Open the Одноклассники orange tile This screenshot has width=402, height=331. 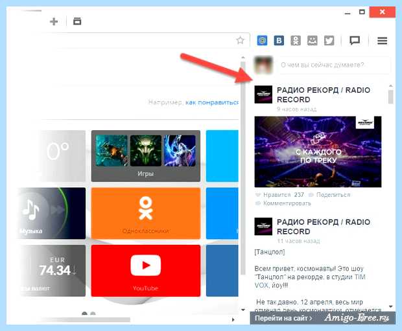pyautogui.click(x=146, y=213)
